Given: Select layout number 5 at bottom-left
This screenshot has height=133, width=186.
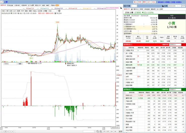Looking at the screenshot, I should [10, 131].
